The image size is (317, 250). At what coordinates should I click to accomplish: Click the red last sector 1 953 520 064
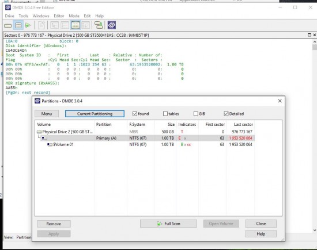pos(240,138)
